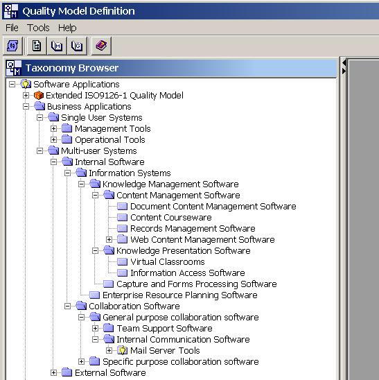Open the File menu
The width and height of the screenshot is (379, 380).
[12, 28]
